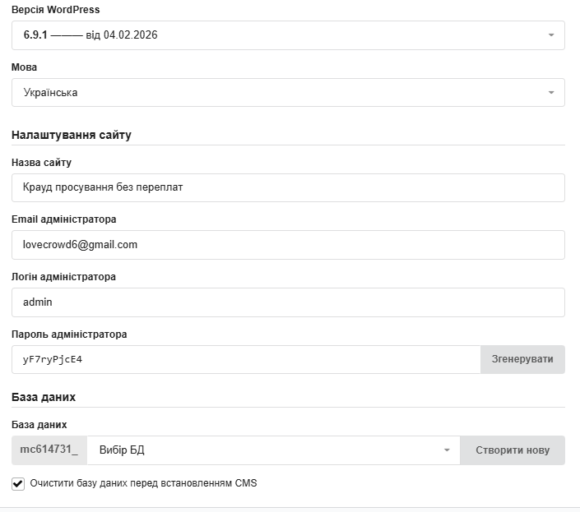This screenshot has width=580, height=512.
Task: Focus the Назва сайту input field
Action: click(x=288, y=187)
